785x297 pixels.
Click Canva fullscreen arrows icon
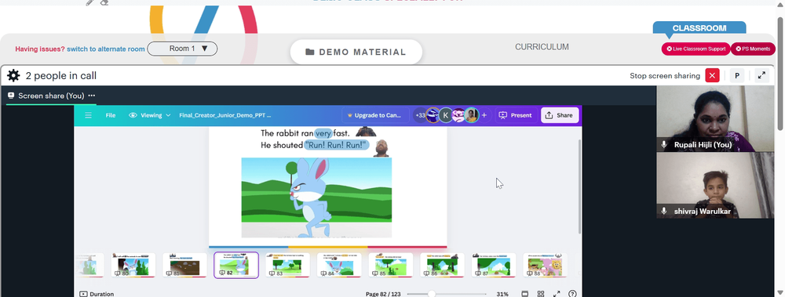pyautogui.click(x=557, y=294)
